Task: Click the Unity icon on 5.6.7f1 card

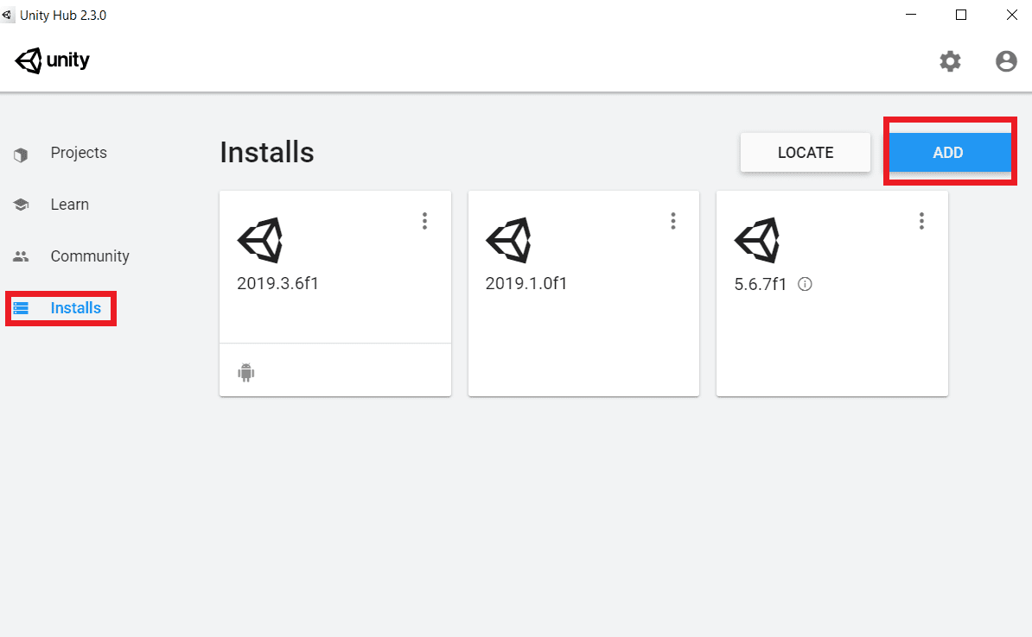Action: coord(756,241)
